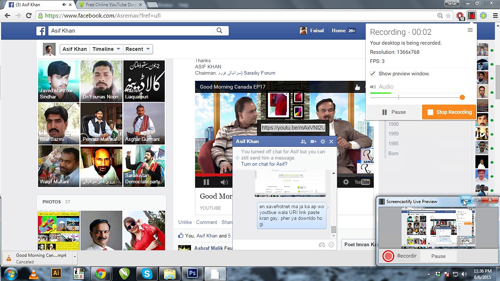Viewport: 500px width, 281px height.
Task: Expand the Recent dropdown
Action: tap(137, 49)
